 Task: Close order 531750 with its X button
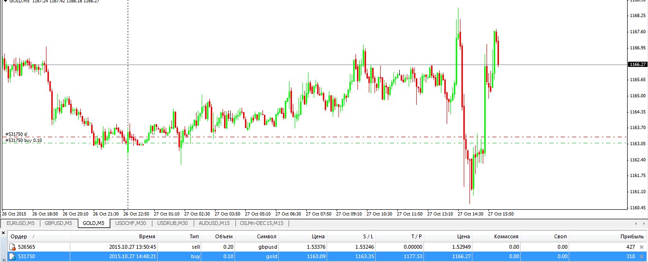coord(642,257)
